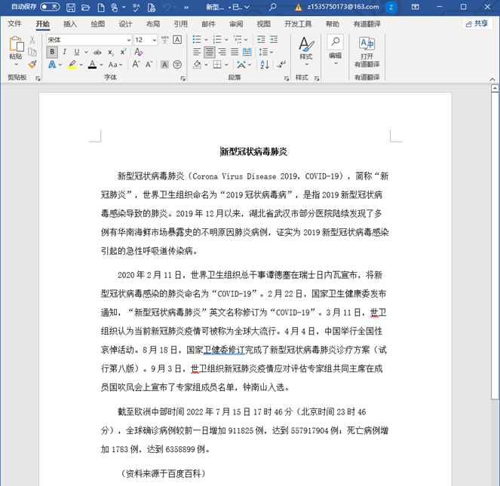Screen dimensions: 500x486
Task: Open the Paste options dropdown arrow
Action: pyautogui.click(x=17, y=65)
